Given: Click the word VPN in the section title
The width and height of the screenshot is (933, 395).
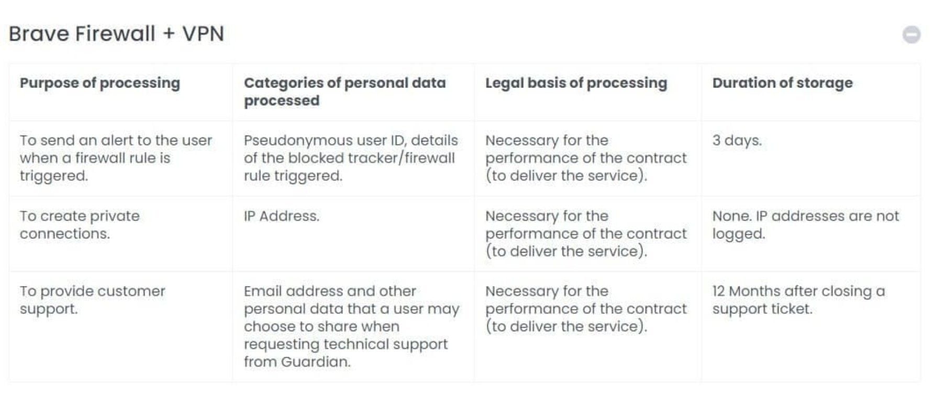Looking at the screenshot, I should pyautogui.click(x=203, y=34).
